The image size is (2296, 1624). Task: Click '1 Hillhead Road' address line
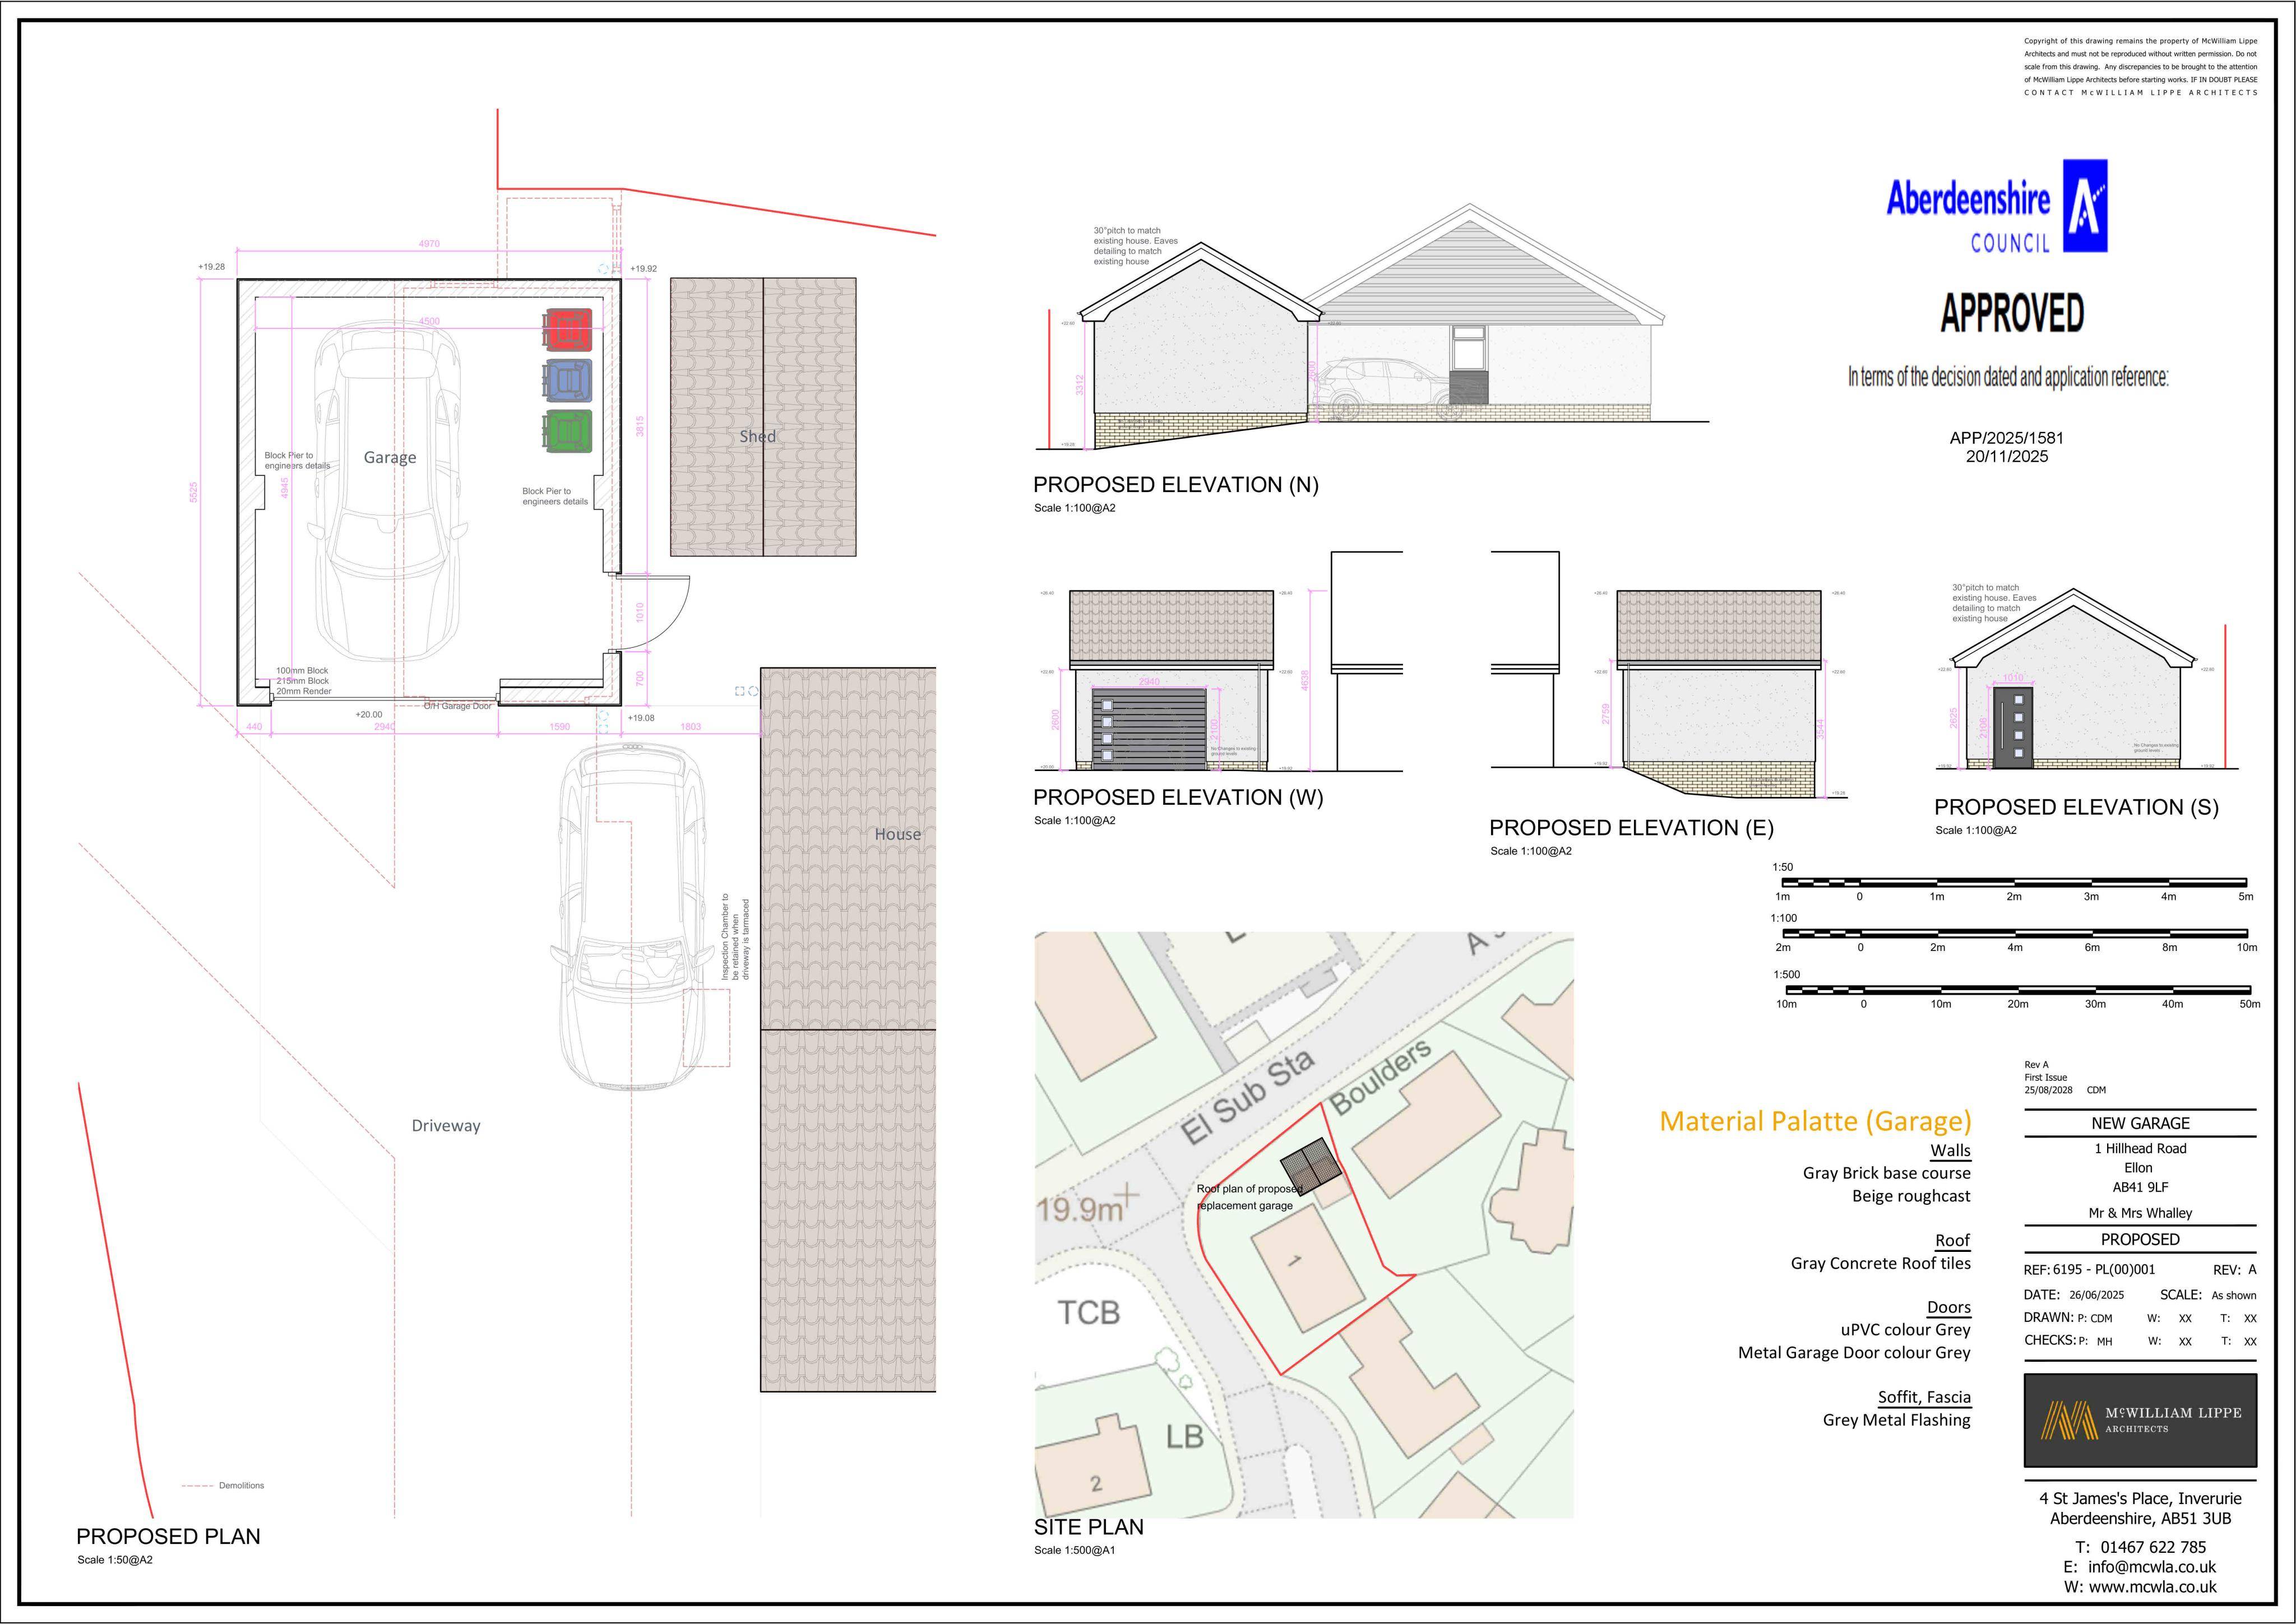point(2140,1149)
